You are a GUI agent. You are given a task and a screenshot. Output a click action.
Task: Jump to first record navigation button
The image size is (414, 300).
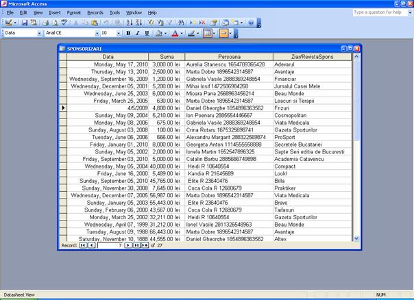[x=83, y=245]
